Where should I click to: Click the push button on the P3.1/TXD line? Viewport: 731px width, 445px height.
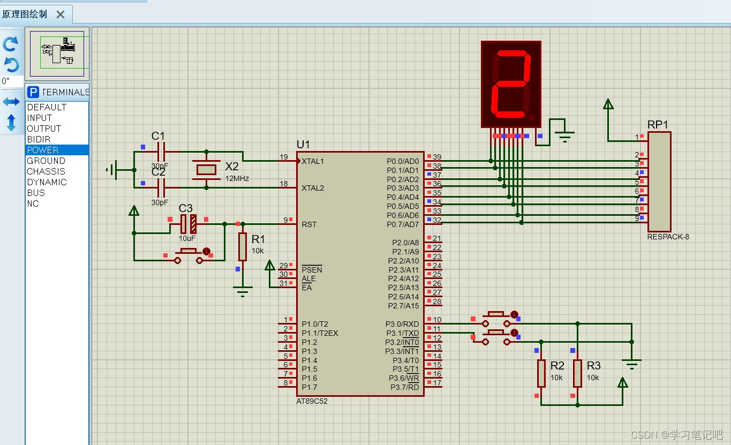click(496, 337)
